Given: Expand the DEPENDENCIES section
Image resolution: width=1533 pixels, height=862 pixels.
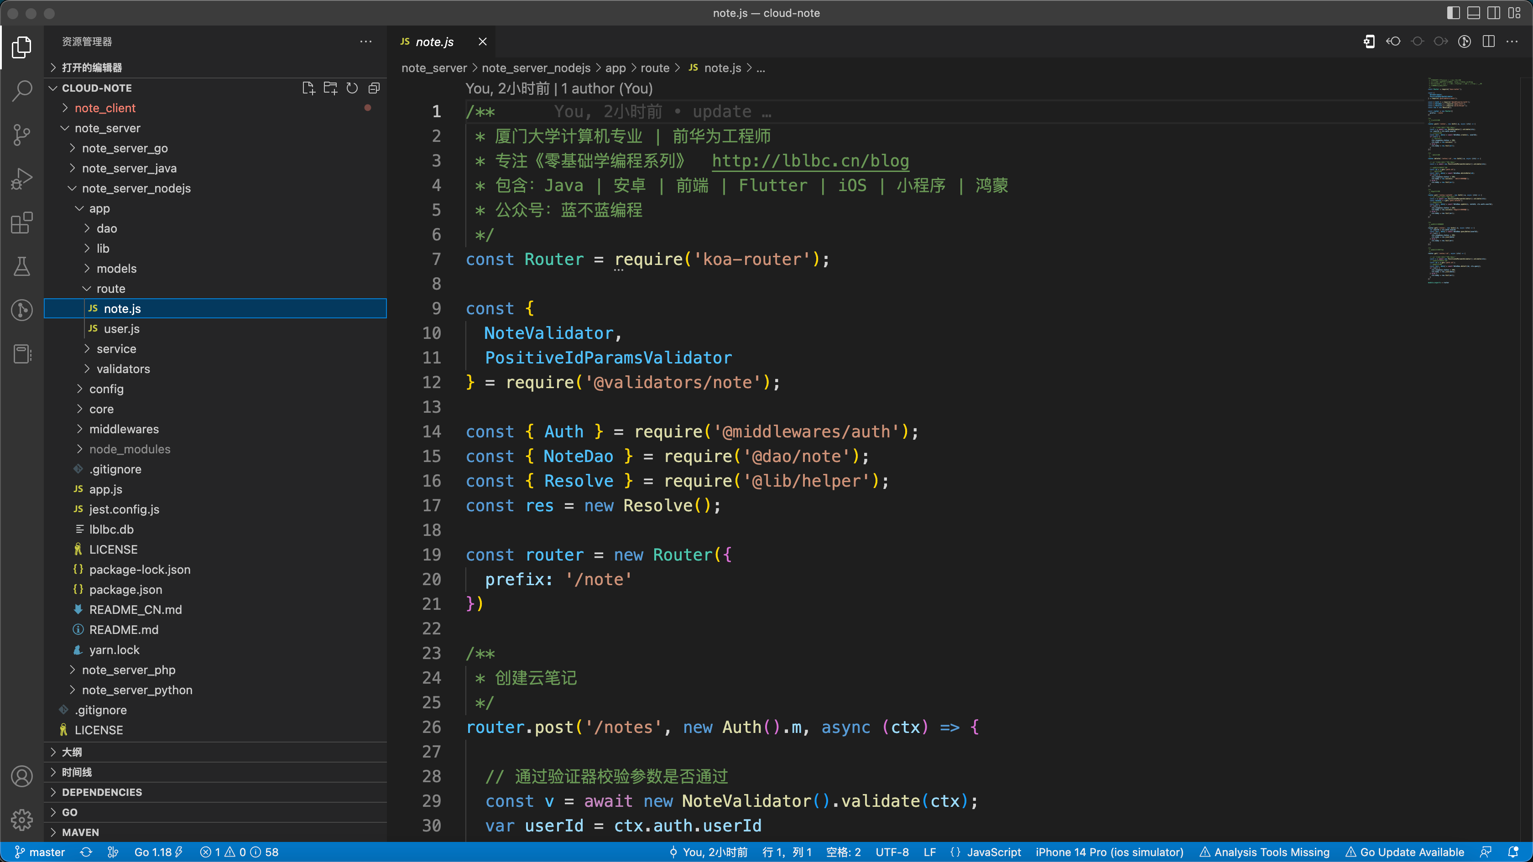Looking at the screenshot, I should tap(102, 792).
